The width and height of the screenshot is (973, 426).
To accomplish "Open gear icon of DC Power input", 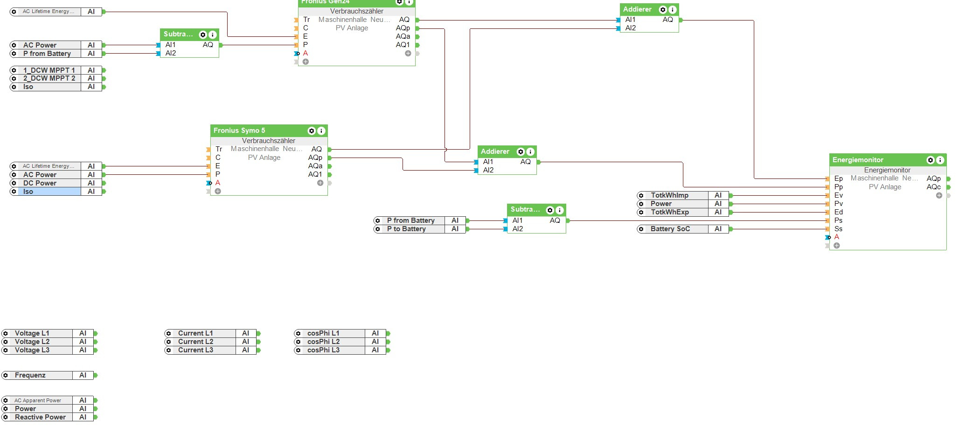I will pyautogui.click(x=14, y=183).
